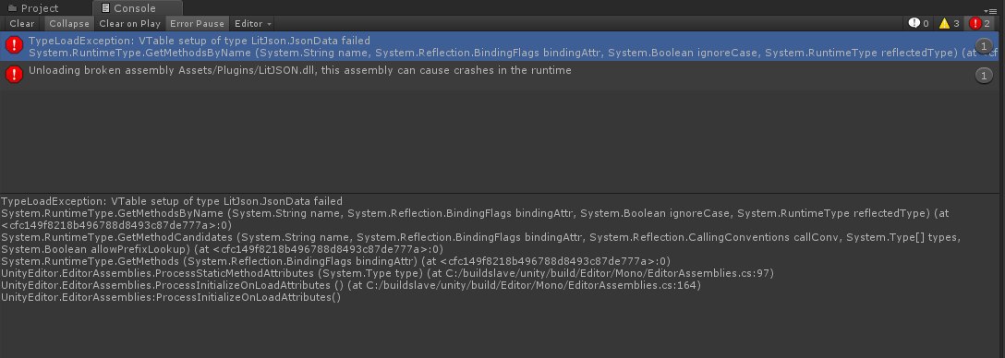Click count badge on TypeLoadException entry
Viewport: 1005px width, 358px height.
click(x=983, y=46)
